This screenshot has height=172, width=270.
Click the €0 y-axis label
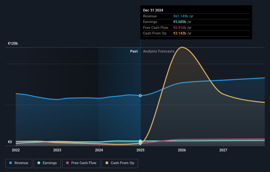pyautogui.click(x=10, y=142)
